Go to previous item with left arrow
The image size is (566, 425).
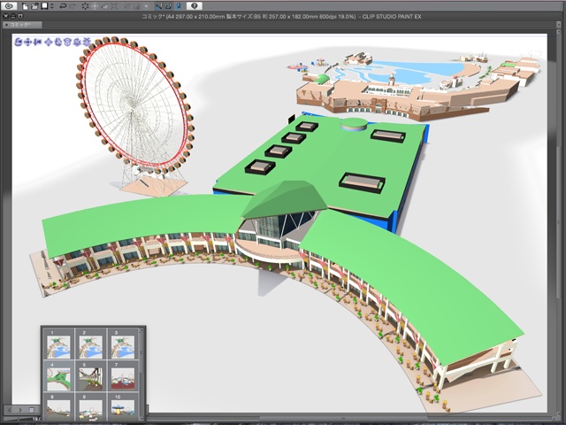coord(10,410)
